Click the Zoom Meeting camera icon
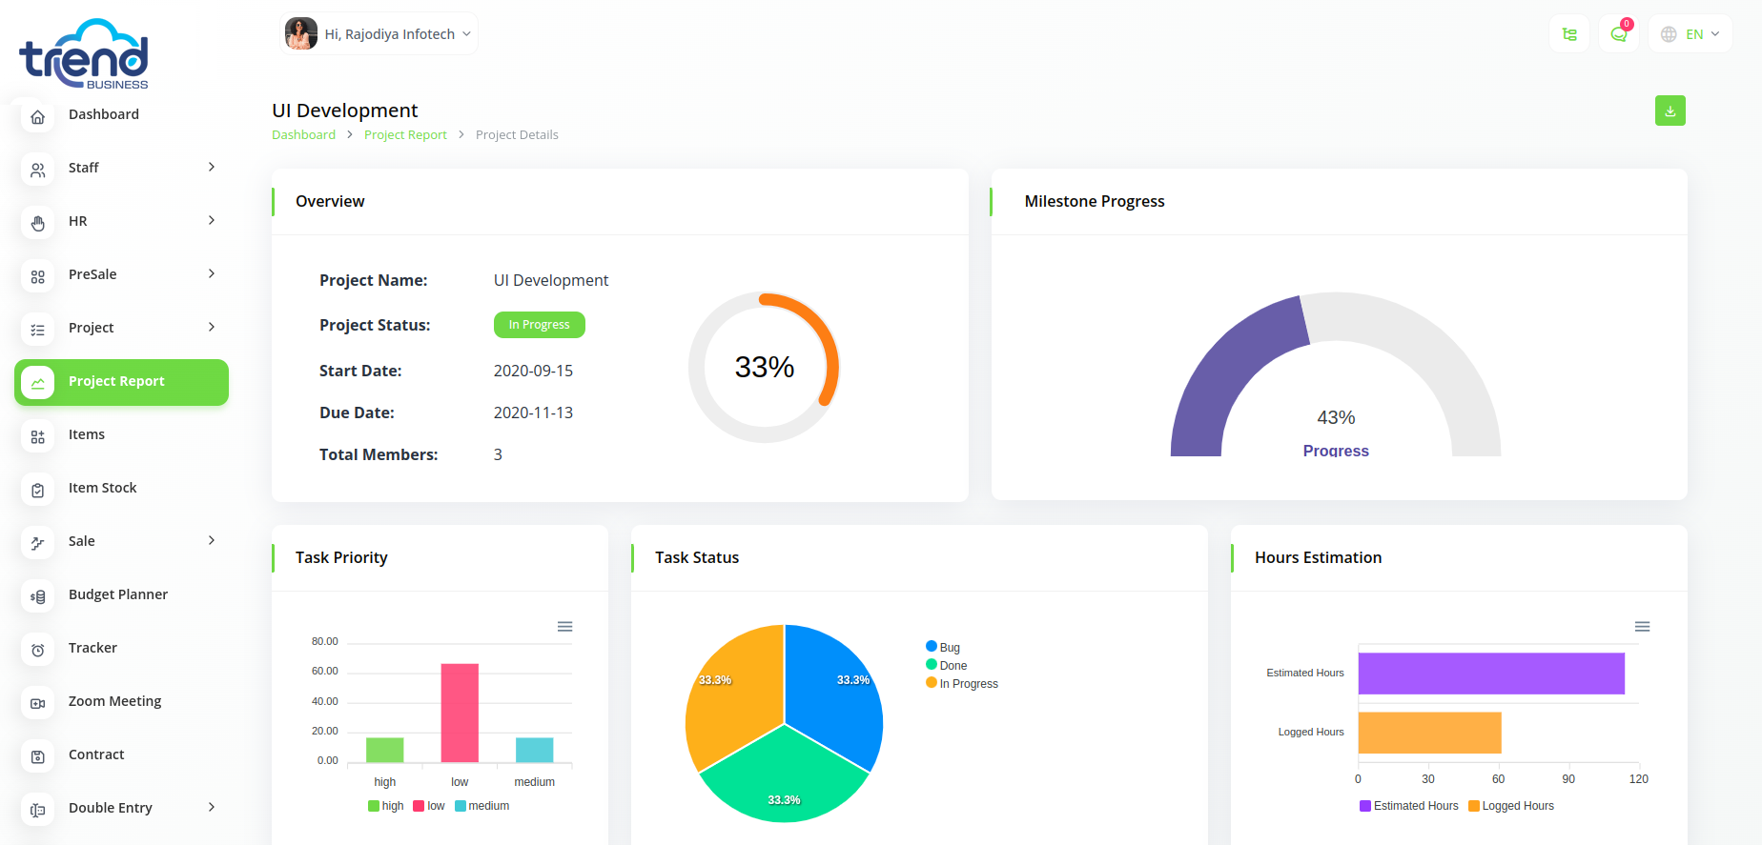1762x845 pixels. click(x=38, y=702)
